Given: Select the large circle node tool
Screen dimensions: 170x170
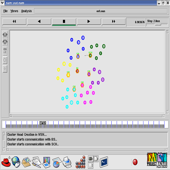Looking at the screenshot, I should tap(5, 60).
